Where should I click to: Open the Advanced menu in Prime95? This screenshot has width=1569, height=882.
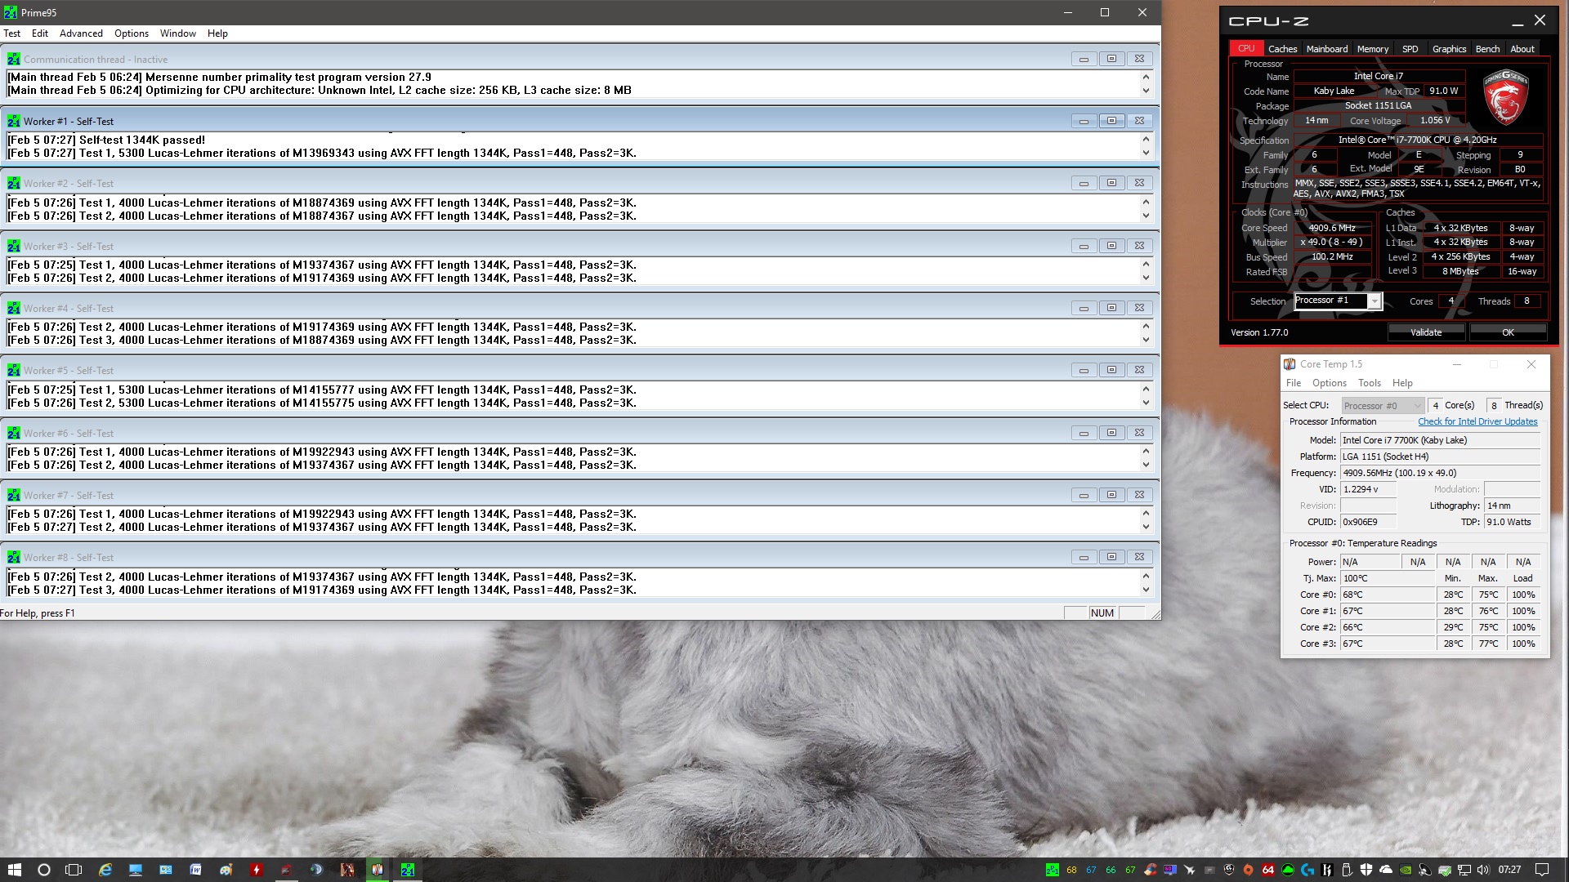coord(81,33)
